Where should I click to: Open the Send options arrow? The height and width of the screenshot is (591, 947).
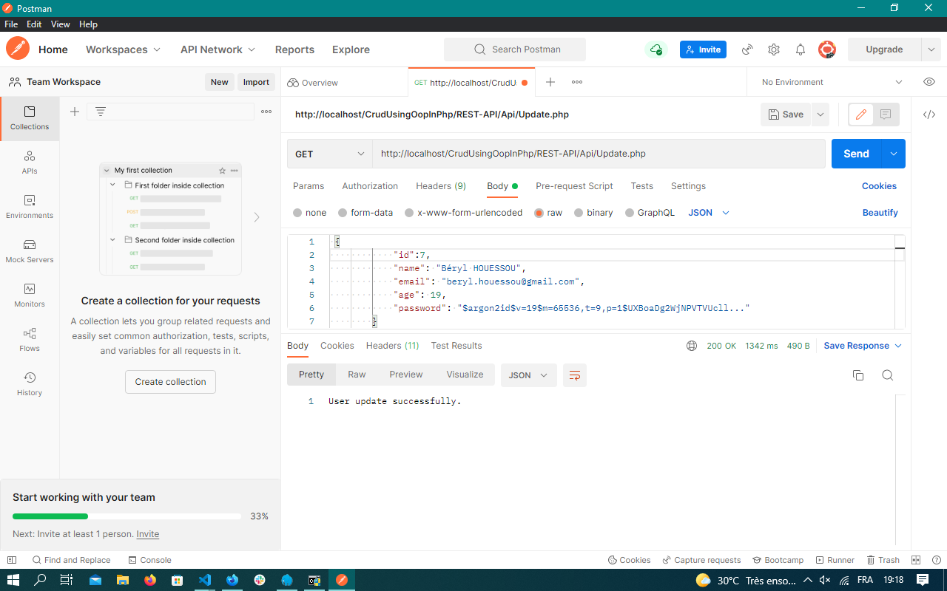tap(894, 154)
